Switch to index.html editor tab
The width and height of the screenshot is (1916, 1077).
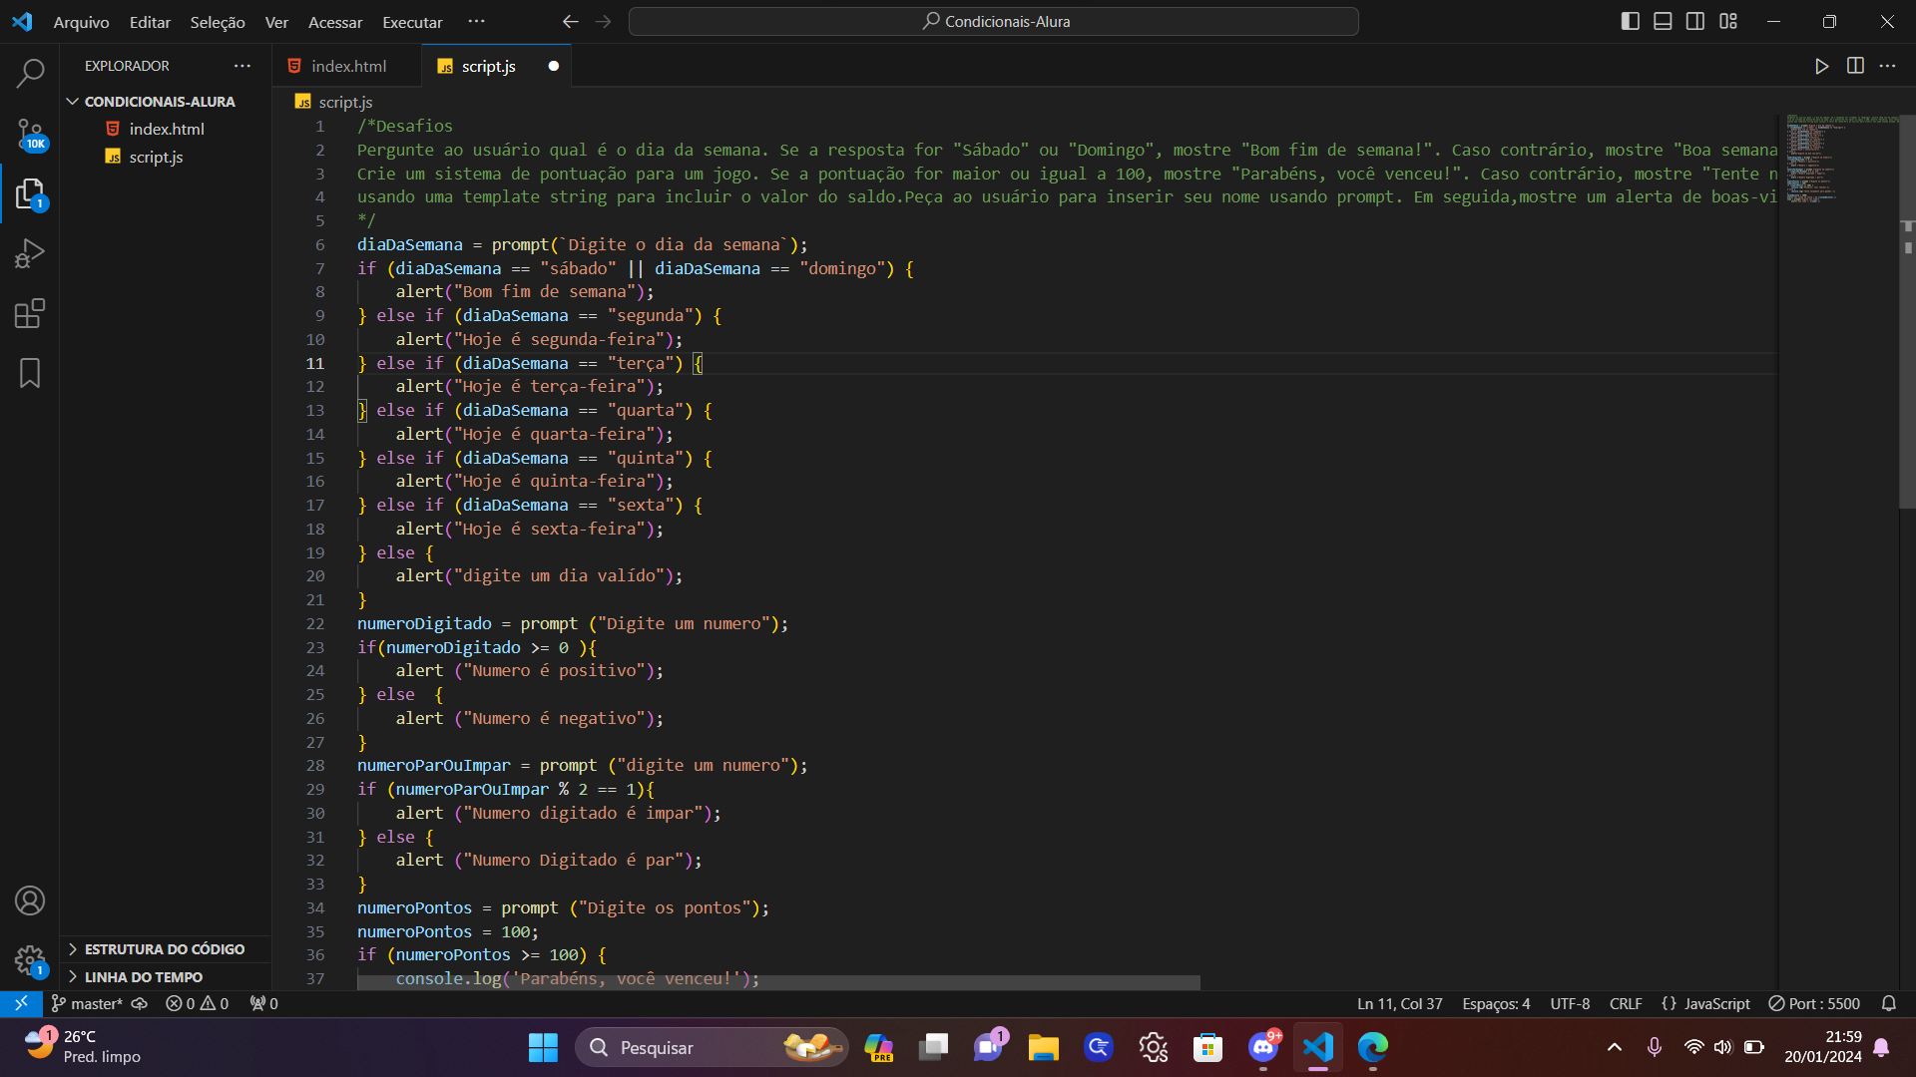click(x=346, y=66)
